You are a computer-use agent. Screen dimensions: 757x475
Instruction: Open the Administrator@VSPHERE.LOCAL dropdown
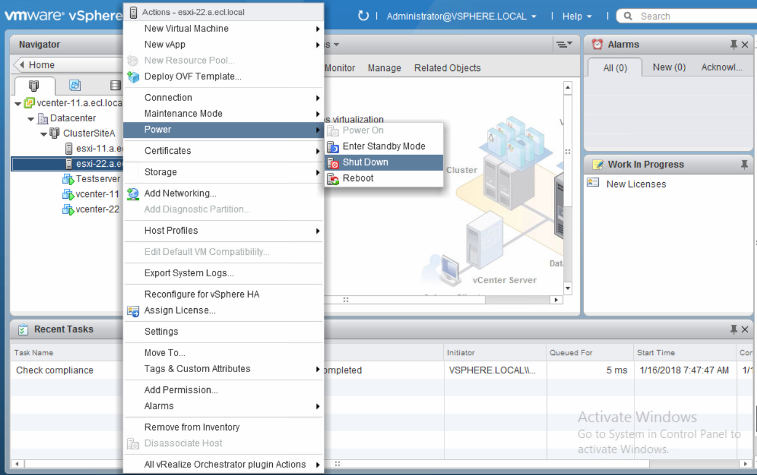(462, 17)
